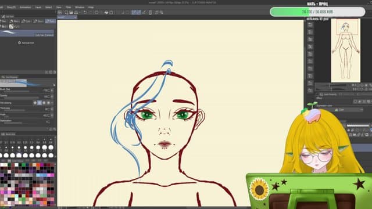372x209 pixels.
Task: Toggle the unhighlighted snap icon after the highlighted pair
Action: 144,12
